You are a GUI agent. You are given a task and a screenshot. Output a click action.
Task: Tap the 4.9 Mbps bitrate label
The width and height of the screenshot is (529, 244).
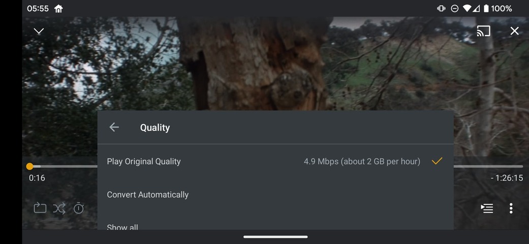point(362,161)
